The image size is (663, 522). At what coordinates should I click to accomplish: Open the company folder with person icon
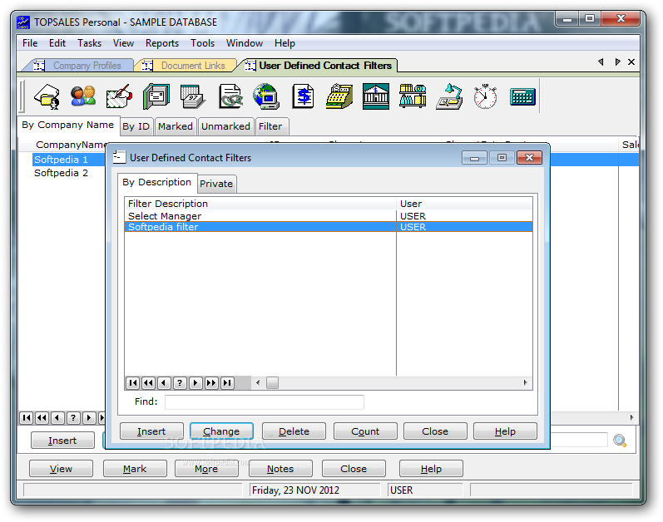point(47,96)
